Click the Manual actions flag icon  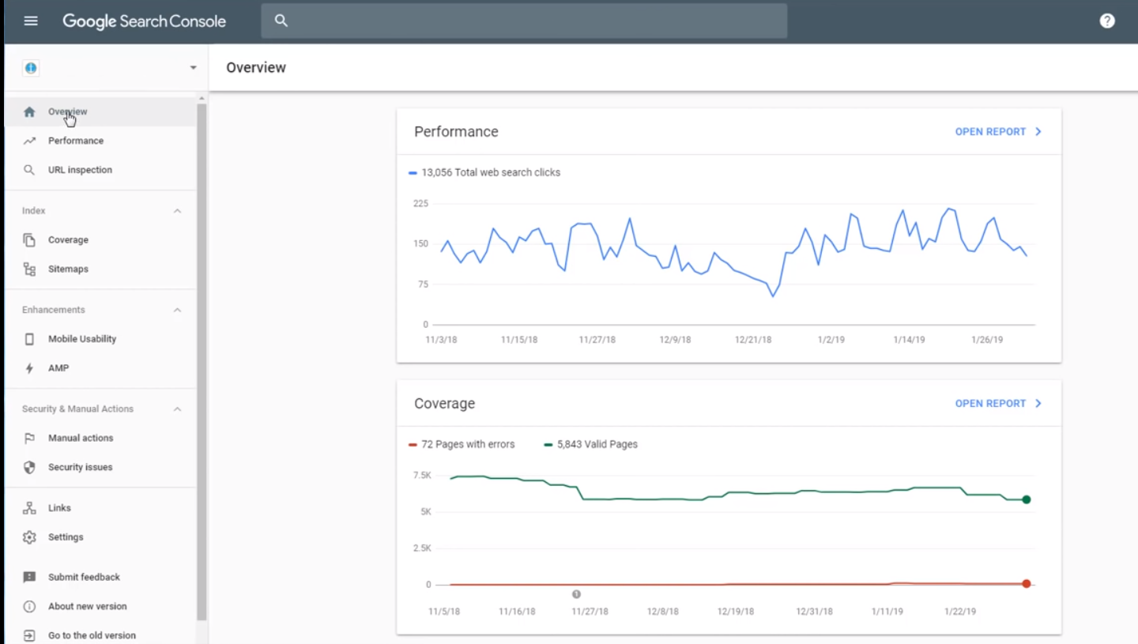tap(29, 438)
